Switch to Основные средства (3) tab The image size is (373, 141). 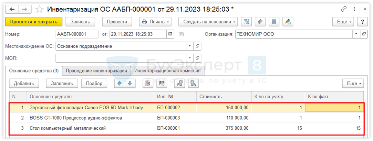[33, 71]
